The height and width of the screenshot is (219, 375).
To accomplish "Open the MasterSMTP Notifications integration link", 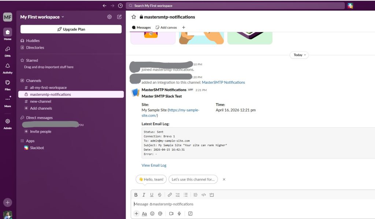I will 223,82.
